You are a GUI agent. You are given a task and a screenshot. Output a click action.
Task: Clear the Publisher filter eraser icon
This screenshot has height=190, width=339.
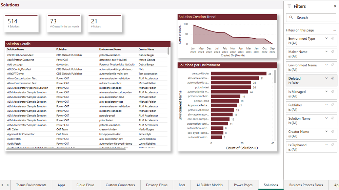(x=333, y=105)
